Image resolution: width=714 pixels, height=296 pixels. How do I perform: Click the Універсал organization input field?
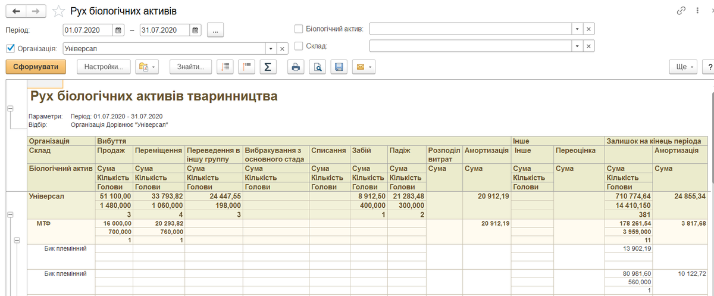click(x=164, y=49)
